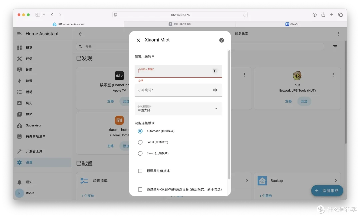
Task: Open Safari downloads
Action: pos(314,15)
